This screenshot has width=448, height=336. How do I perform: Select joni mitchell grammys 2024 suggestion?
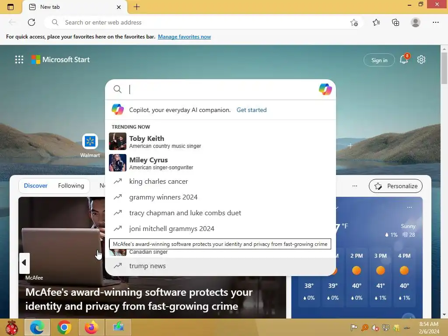coord(220,228)
